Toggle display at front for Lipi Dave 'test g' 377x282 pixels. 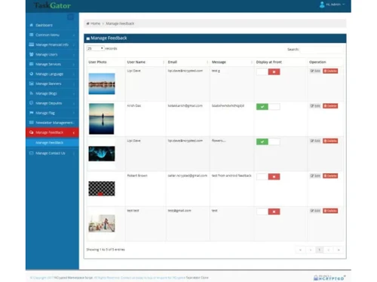(268, 72)
